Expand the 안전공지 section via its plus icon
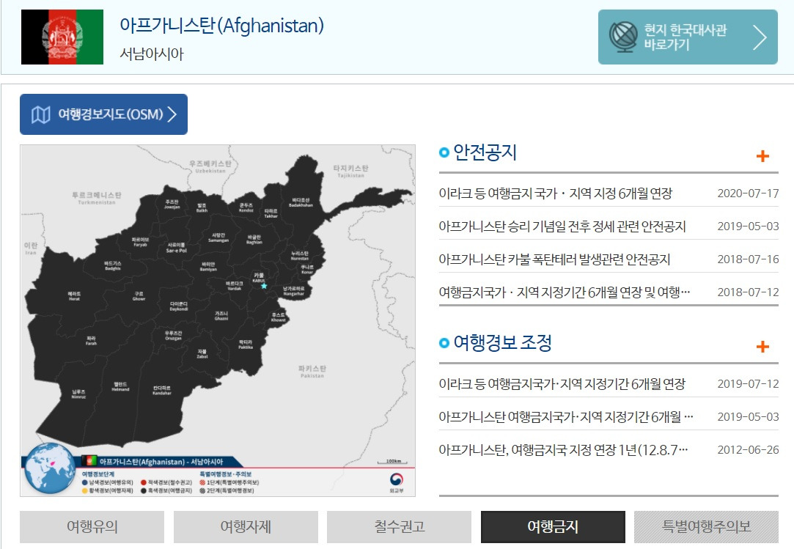 (x=763, y=155)
